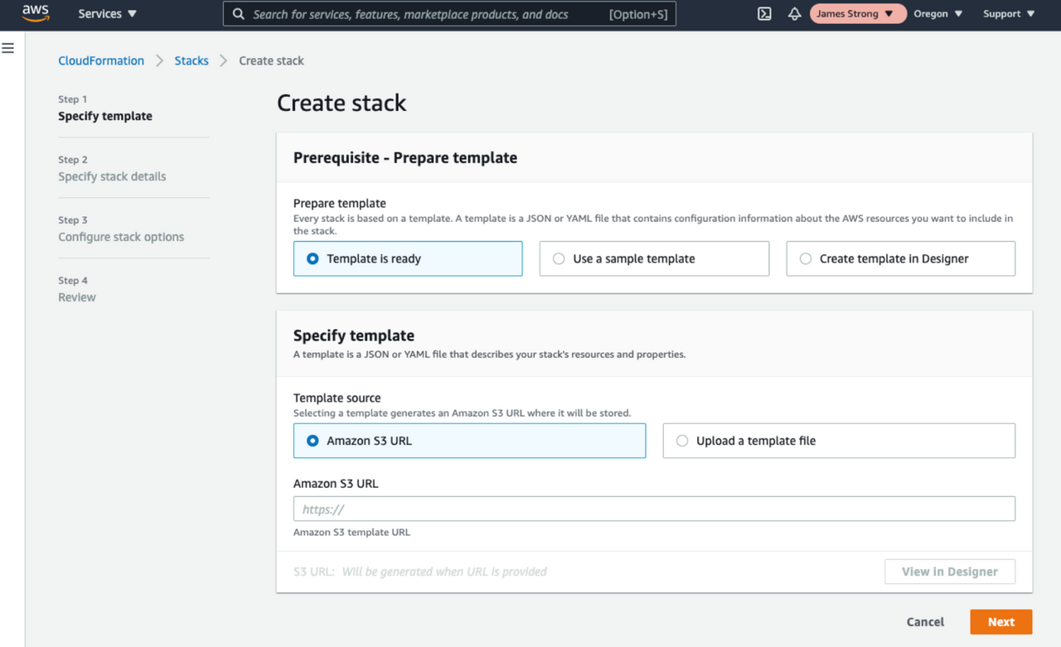Navigate to Stacks via breadcrumb
This screenshot has width=1061, height=647.
(191, 60)
